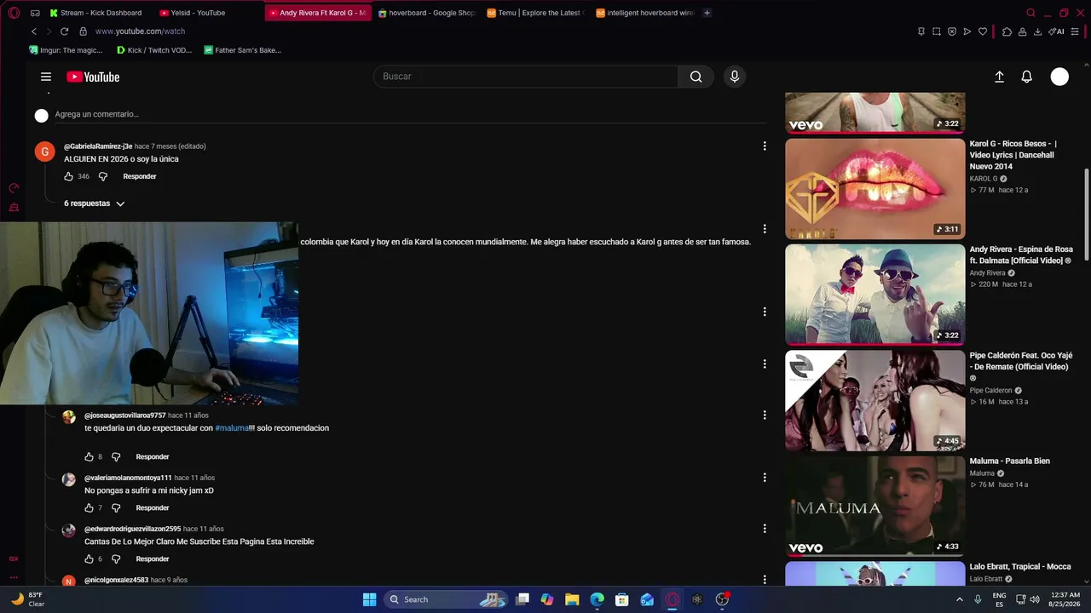Start voice search with the microphone

point(735,77)
